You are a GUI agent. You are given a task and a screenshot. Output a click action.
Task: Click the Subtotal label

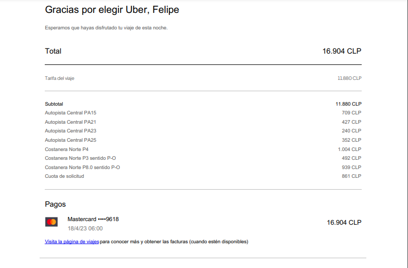click(x=54, y=104)
